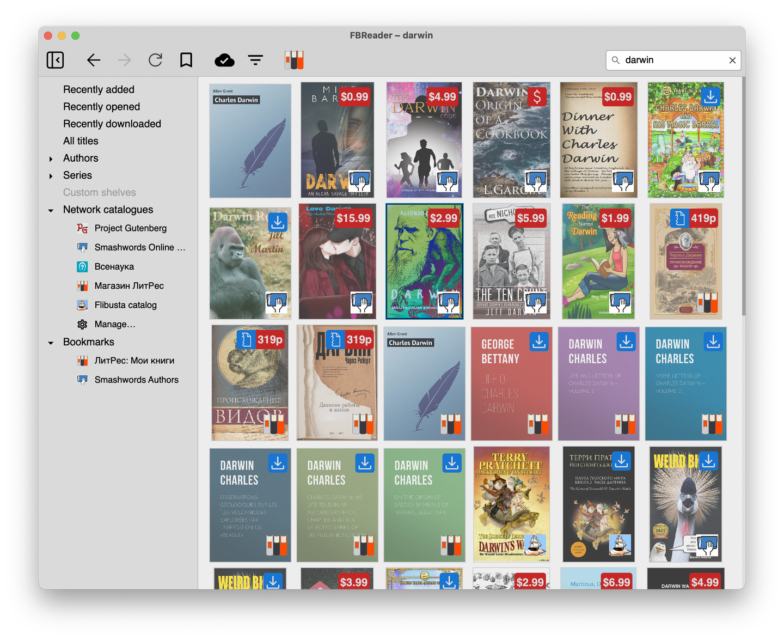The width and height of the screenshot is (784, 640).
Task: Select Recently downloaded in sidebar
Action: tap(112, 124)
